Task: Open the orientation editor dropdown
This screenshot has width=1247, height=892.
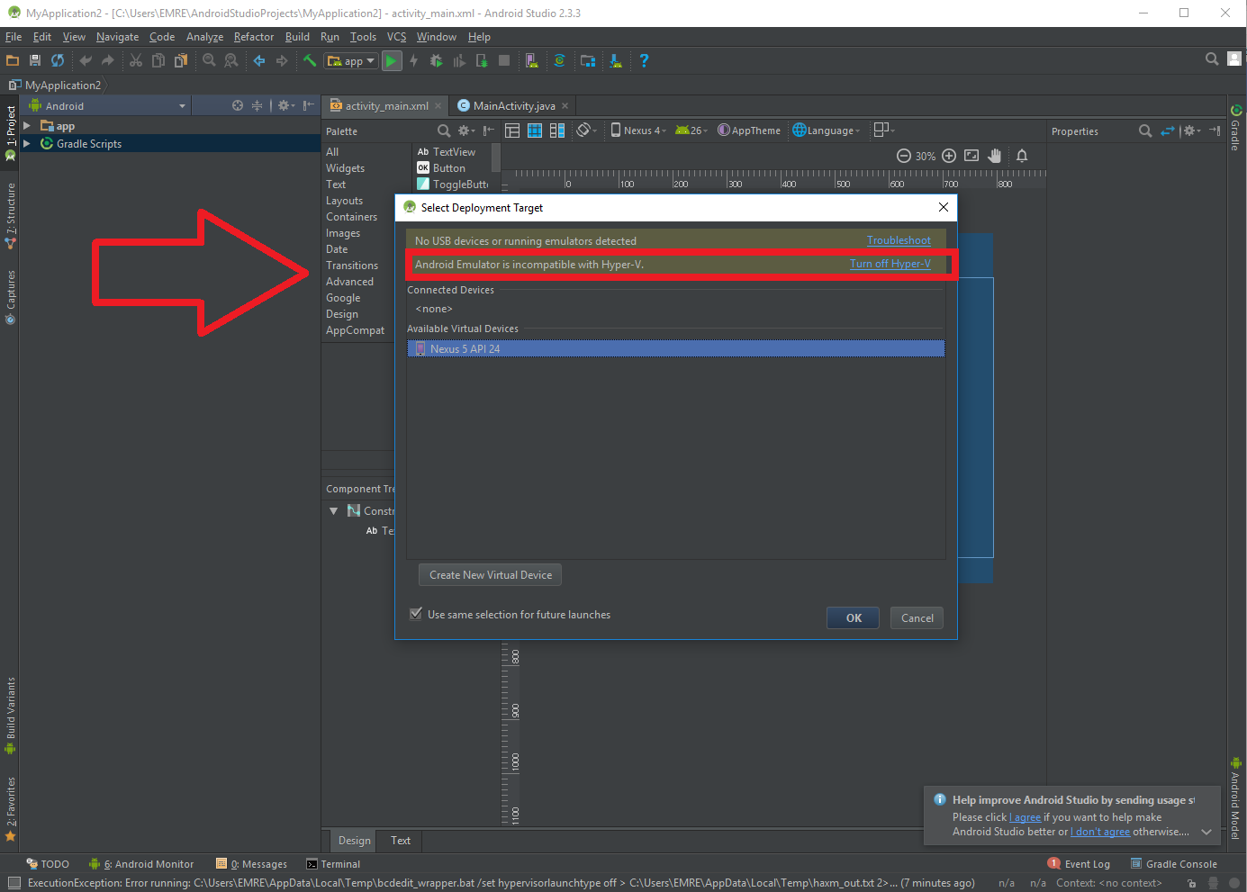Action: (587, 131)
